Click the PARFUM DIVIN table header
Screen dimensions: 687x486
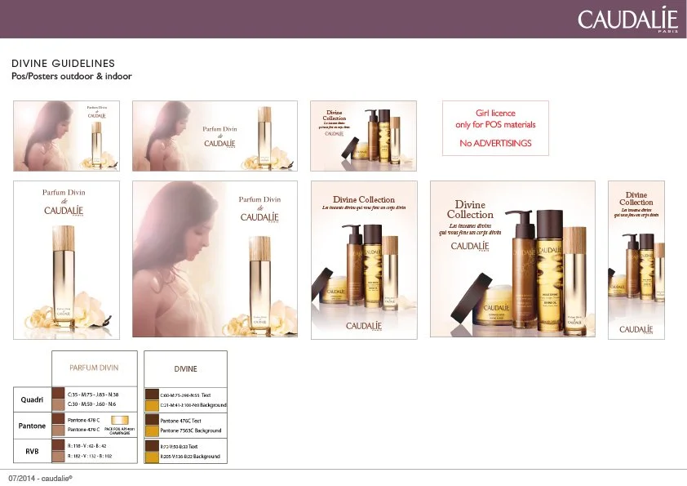[94, 368]
